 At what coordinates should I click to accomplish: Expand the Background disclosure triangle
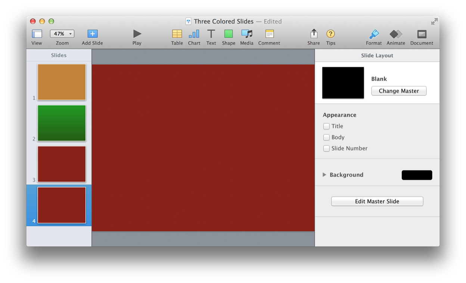tap(324, 175)
